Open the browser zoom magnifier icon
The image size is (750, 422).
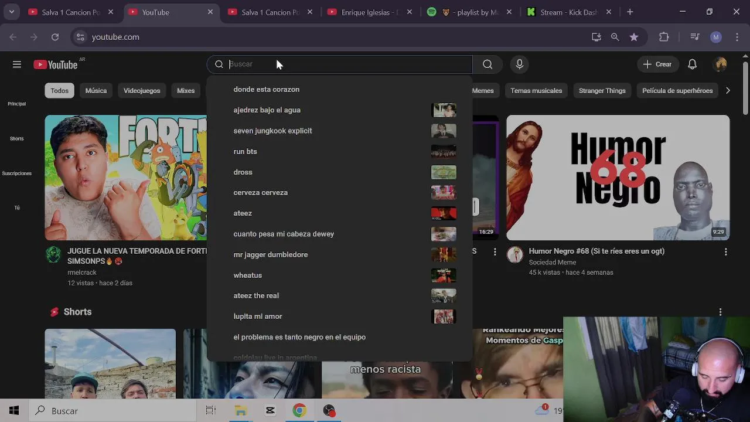click(x=615, y=37)
